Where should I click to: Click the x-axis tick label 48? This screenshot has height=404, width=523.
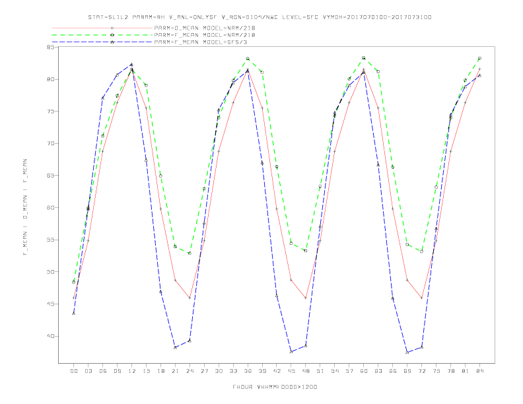[306, 371]
